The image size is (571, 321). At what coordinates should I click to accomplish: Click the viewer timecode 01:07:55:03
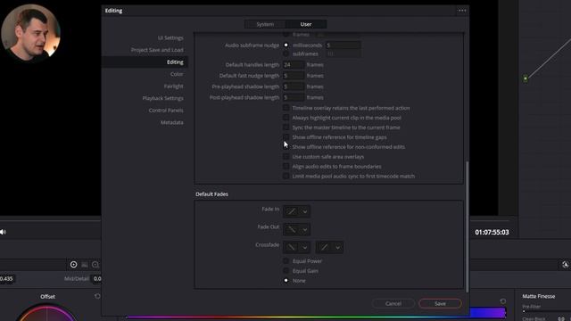(x=492, y=232)
